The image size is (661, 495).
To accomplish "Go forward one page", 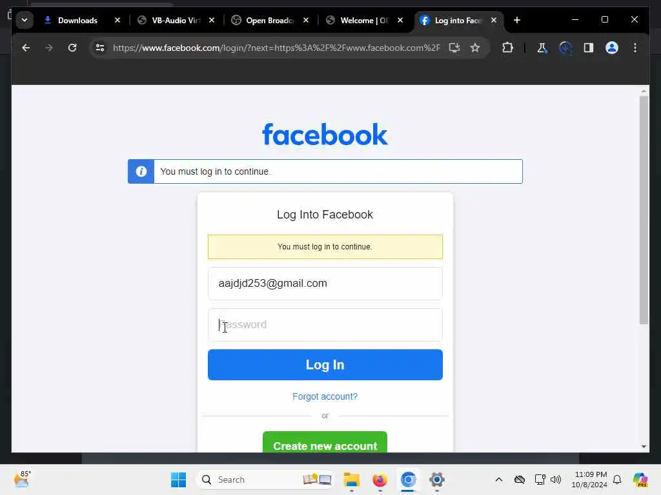I will click(49, 48).
